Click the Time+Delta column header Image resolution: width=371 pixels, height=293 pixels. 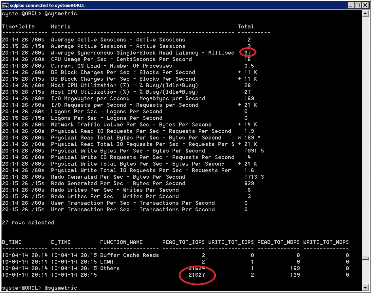click(18, 27)
